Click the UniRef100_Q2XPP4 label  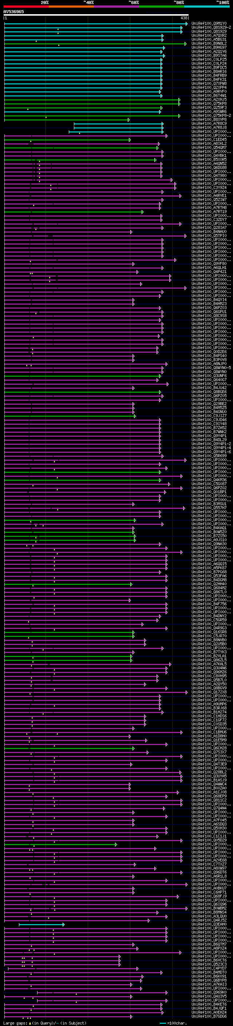(209, 87)
